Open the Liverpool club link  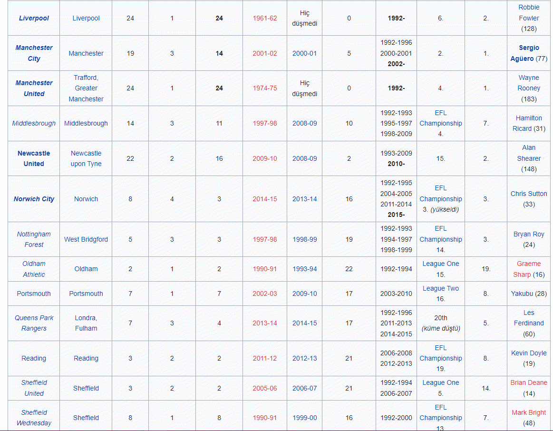(x=34, y=18)
